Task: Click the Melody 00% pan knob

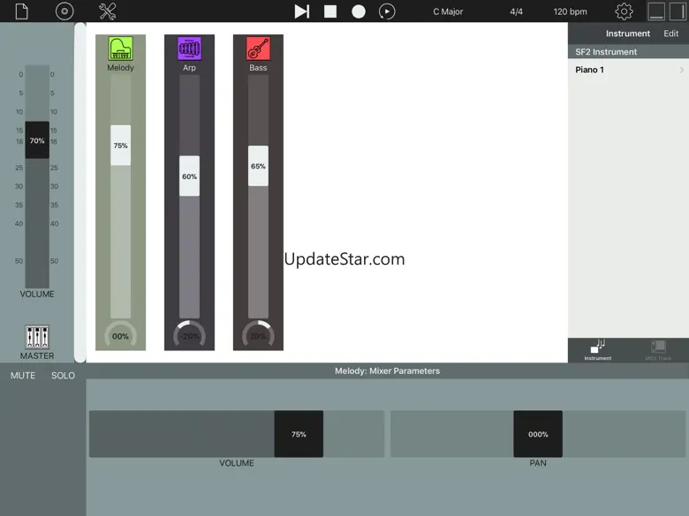Action: pyautogui.click(x=120, y=336)
